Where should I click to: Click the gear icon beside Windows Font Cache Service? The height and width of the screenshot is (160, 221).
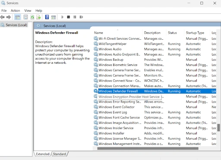(x=96, y=117)
